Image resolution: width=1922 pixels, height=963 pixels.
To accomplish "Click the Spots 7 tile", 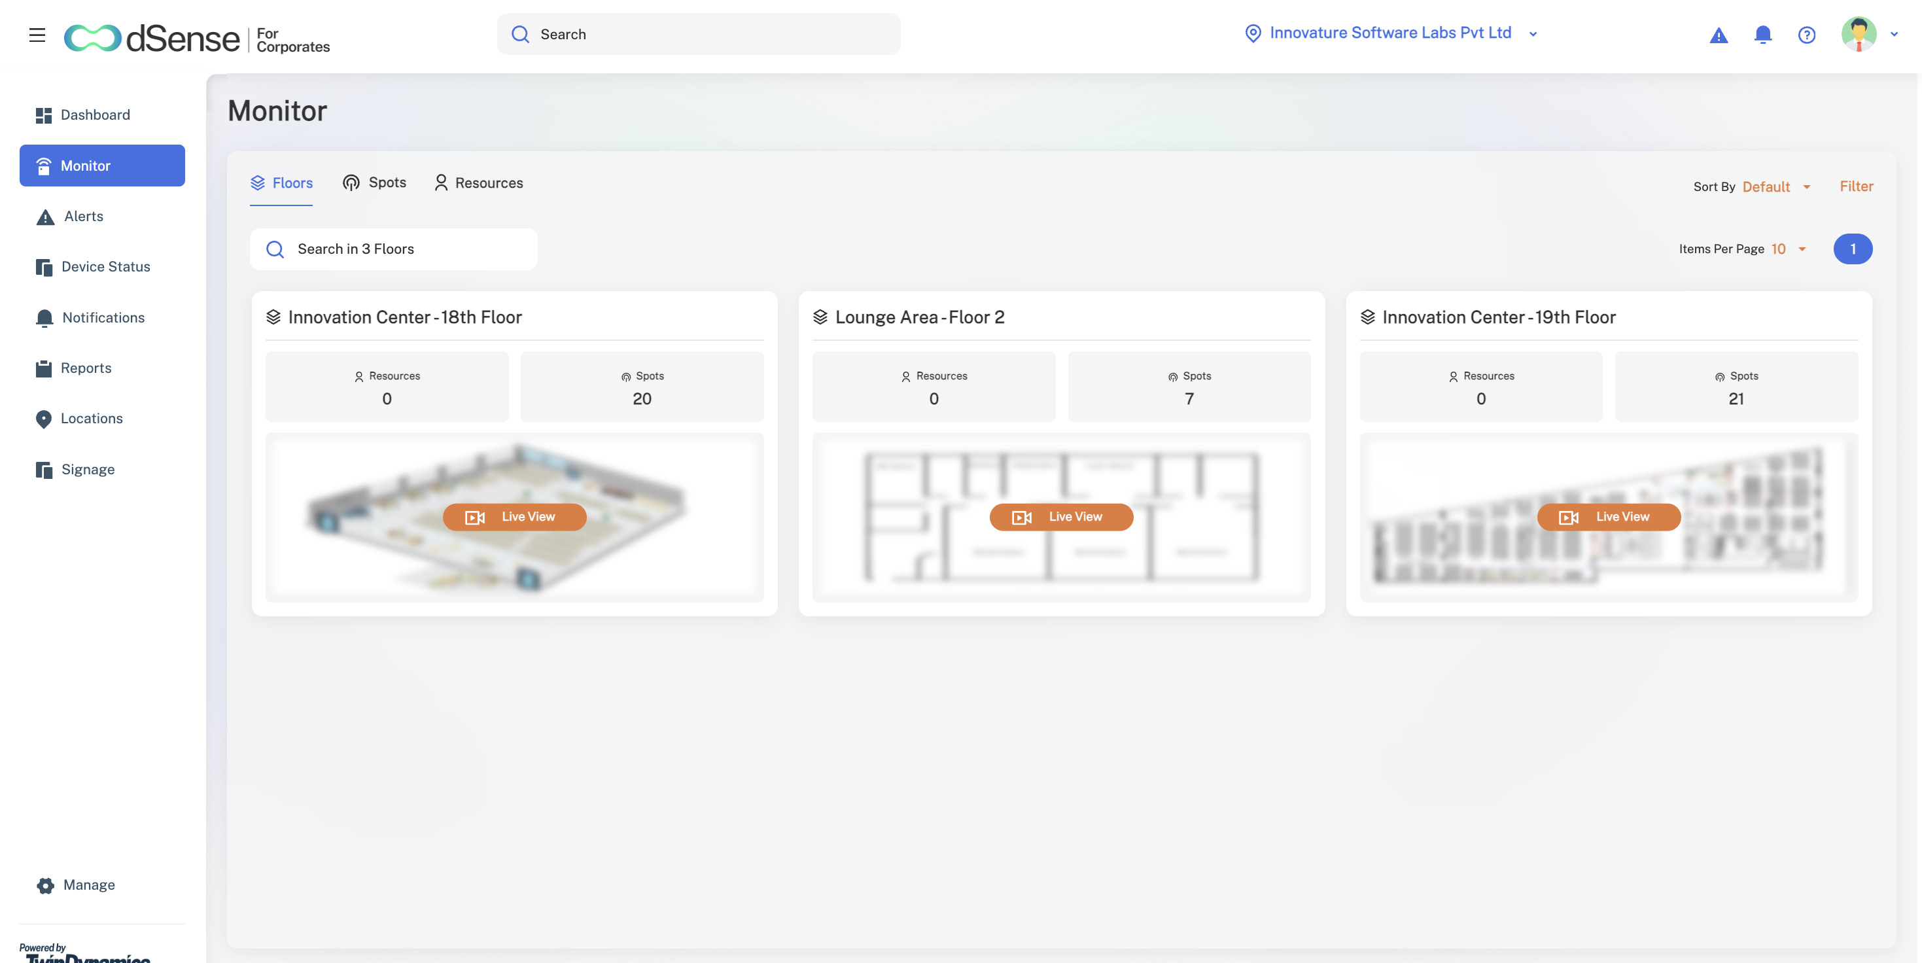I will tap(1189, 387).
